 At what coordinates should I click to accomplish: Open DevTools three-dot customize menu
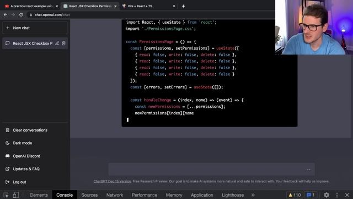coord(337,195)
